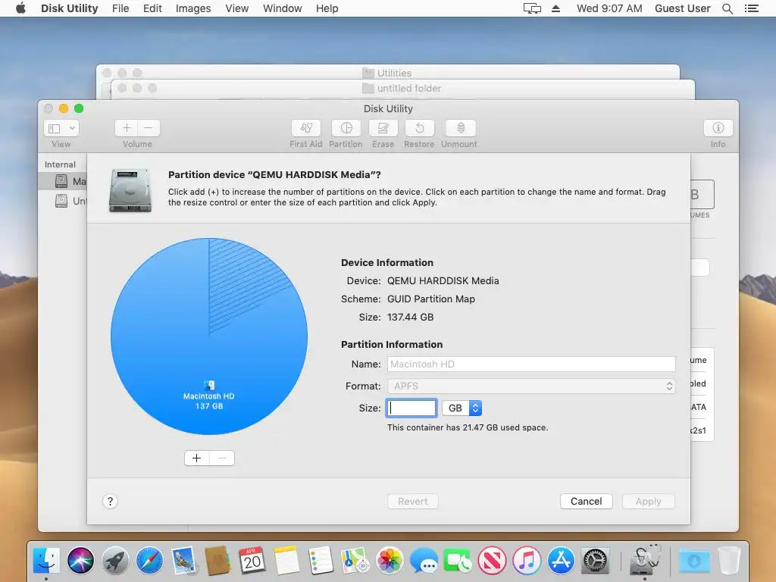Screen dimensions: 776x582
Task: Open the Help menu
Action: click(x=327, y=8)
